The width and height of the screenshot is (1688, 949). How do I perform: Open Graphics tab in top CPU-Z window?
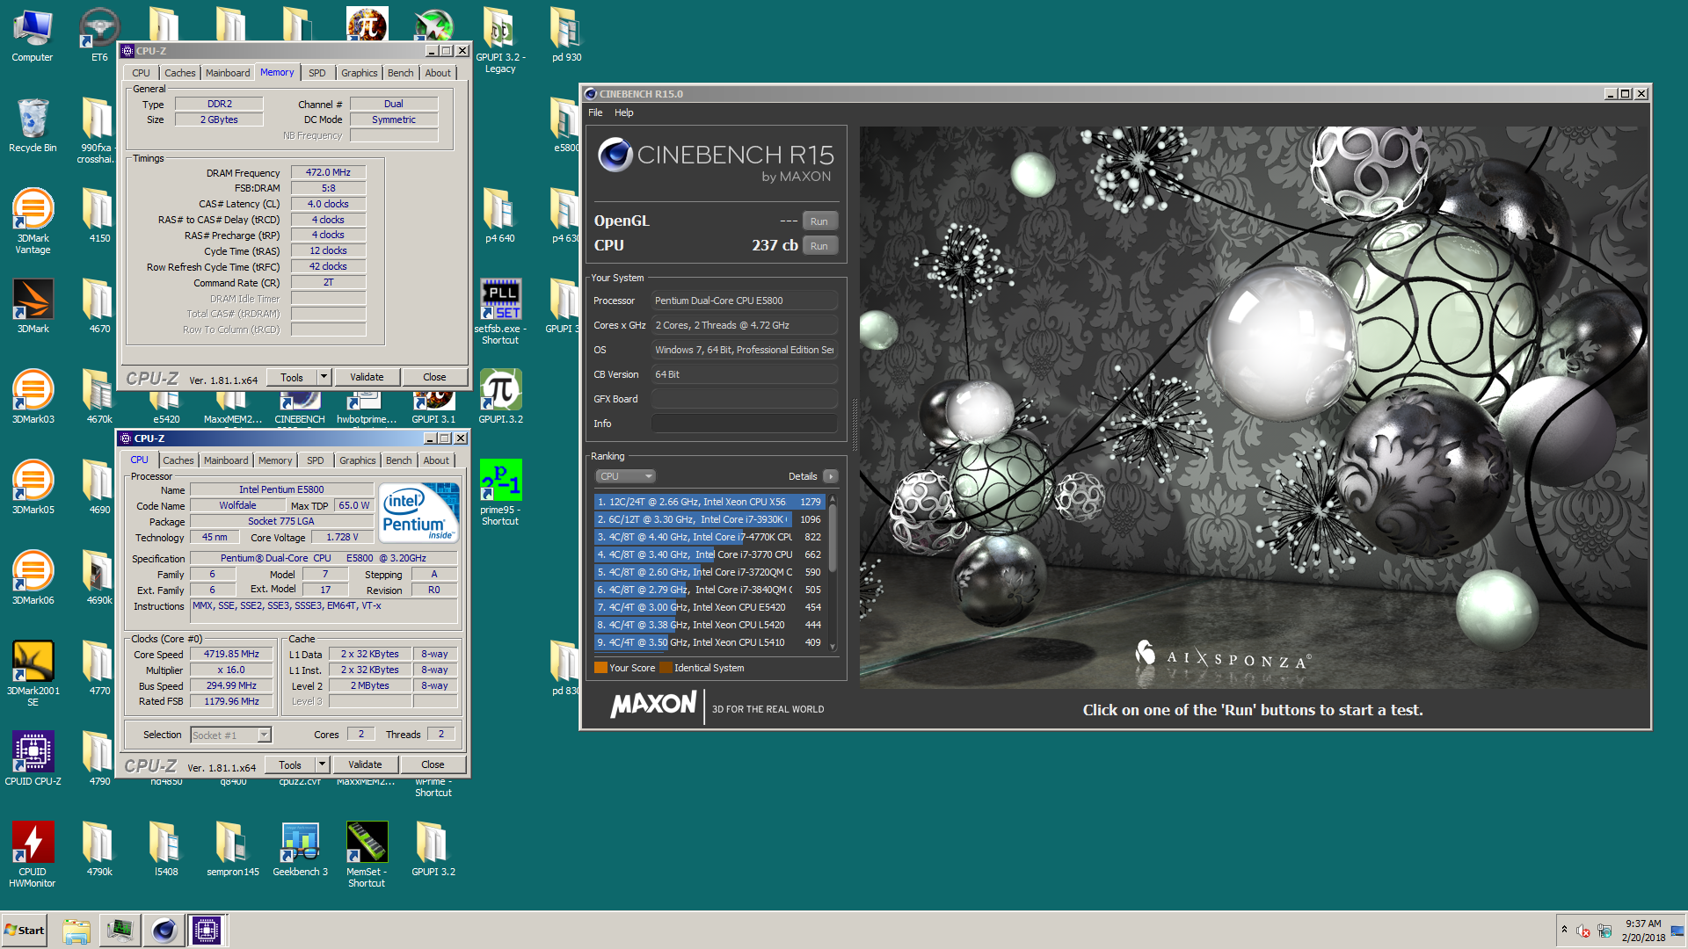[360, 73]
